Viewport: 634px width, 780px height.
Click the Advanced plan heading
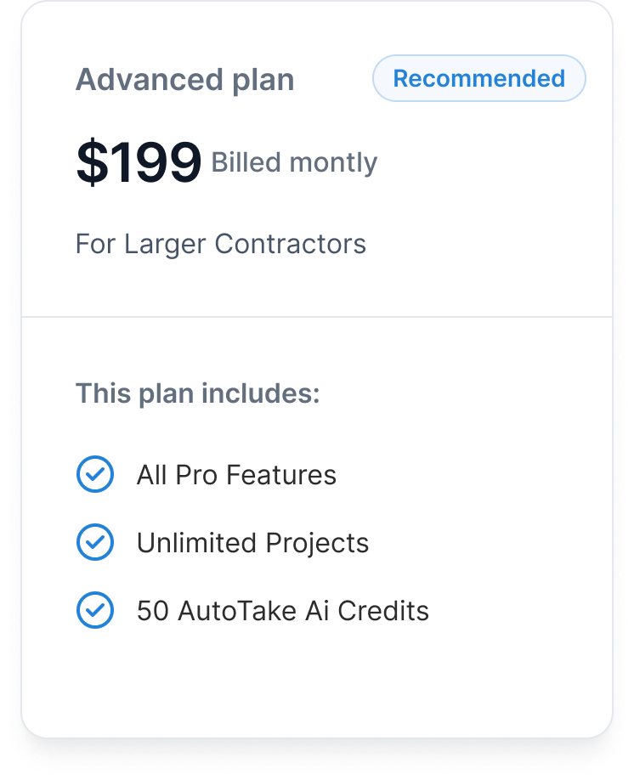click(x=185, y=80)
